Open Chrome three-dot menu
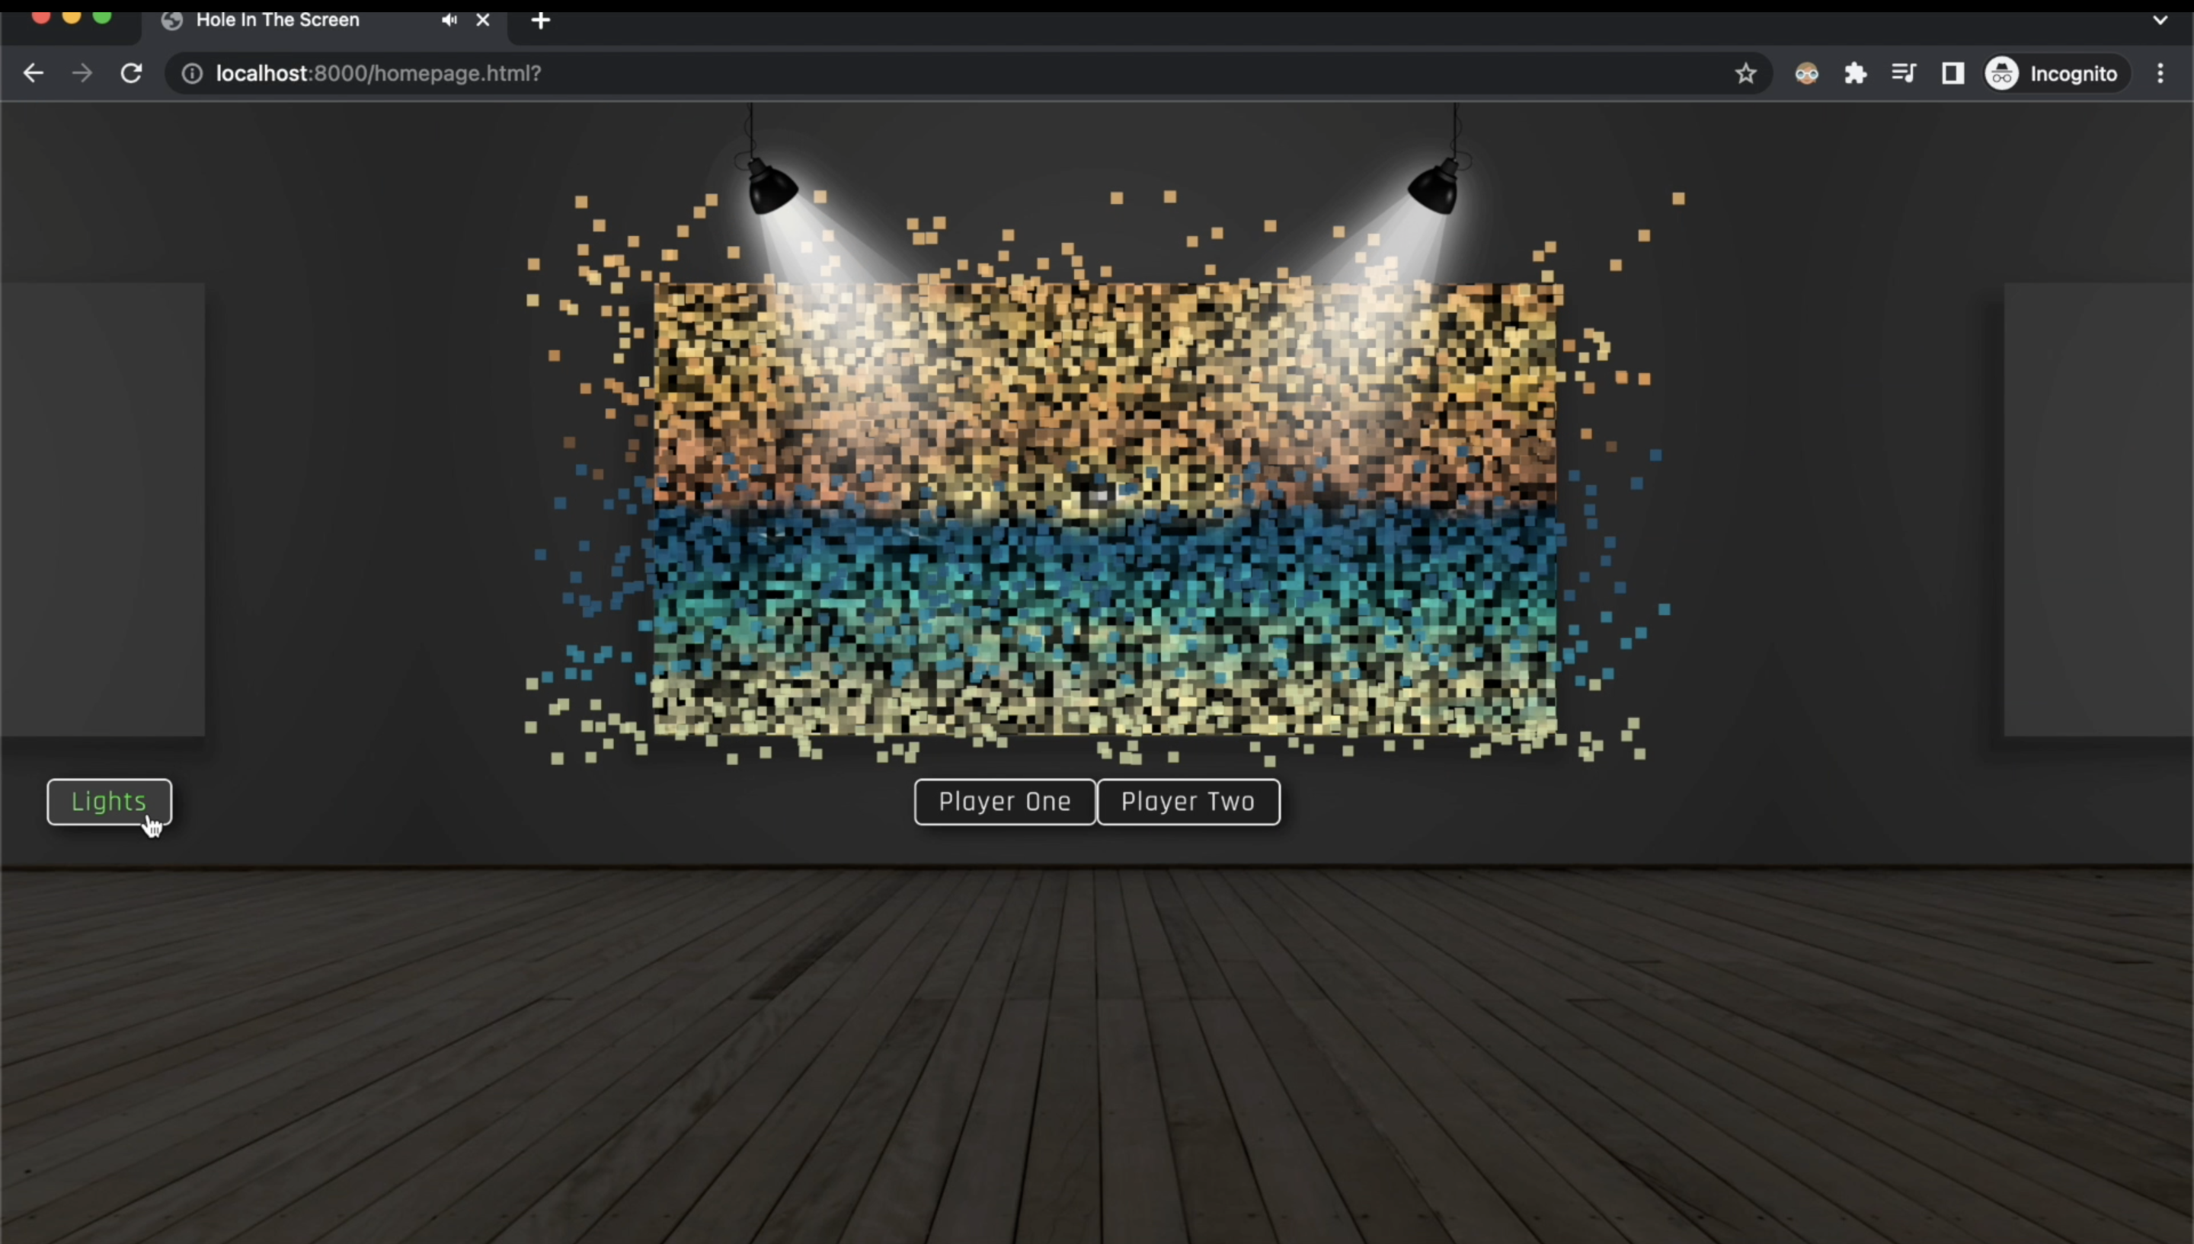 (2160, 74)
